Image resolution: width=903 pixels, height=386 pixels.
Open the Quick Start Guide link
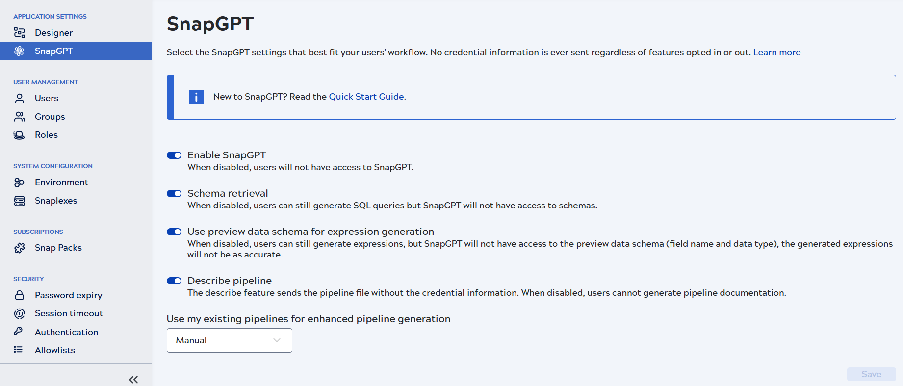[366, 97]
